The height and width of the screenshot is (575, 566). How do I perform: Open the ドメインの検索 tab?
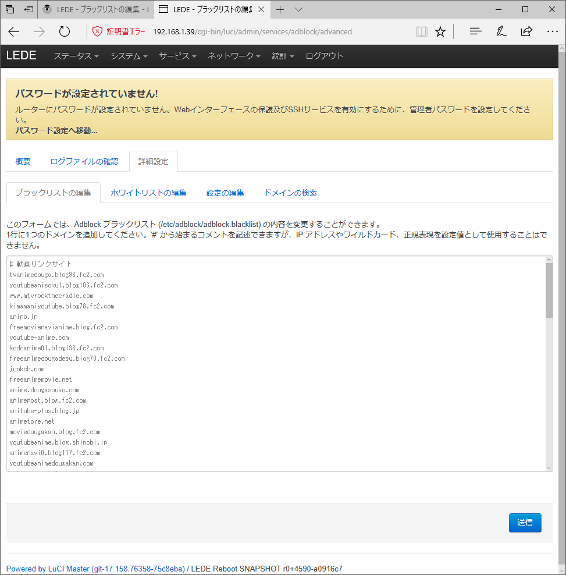point(290,192)
